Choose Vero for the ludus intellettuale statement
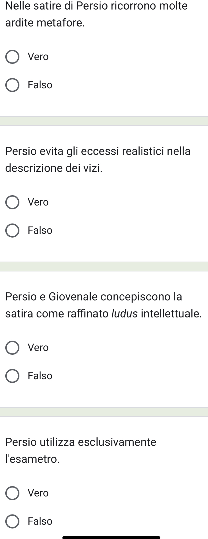 pos(12,348)
